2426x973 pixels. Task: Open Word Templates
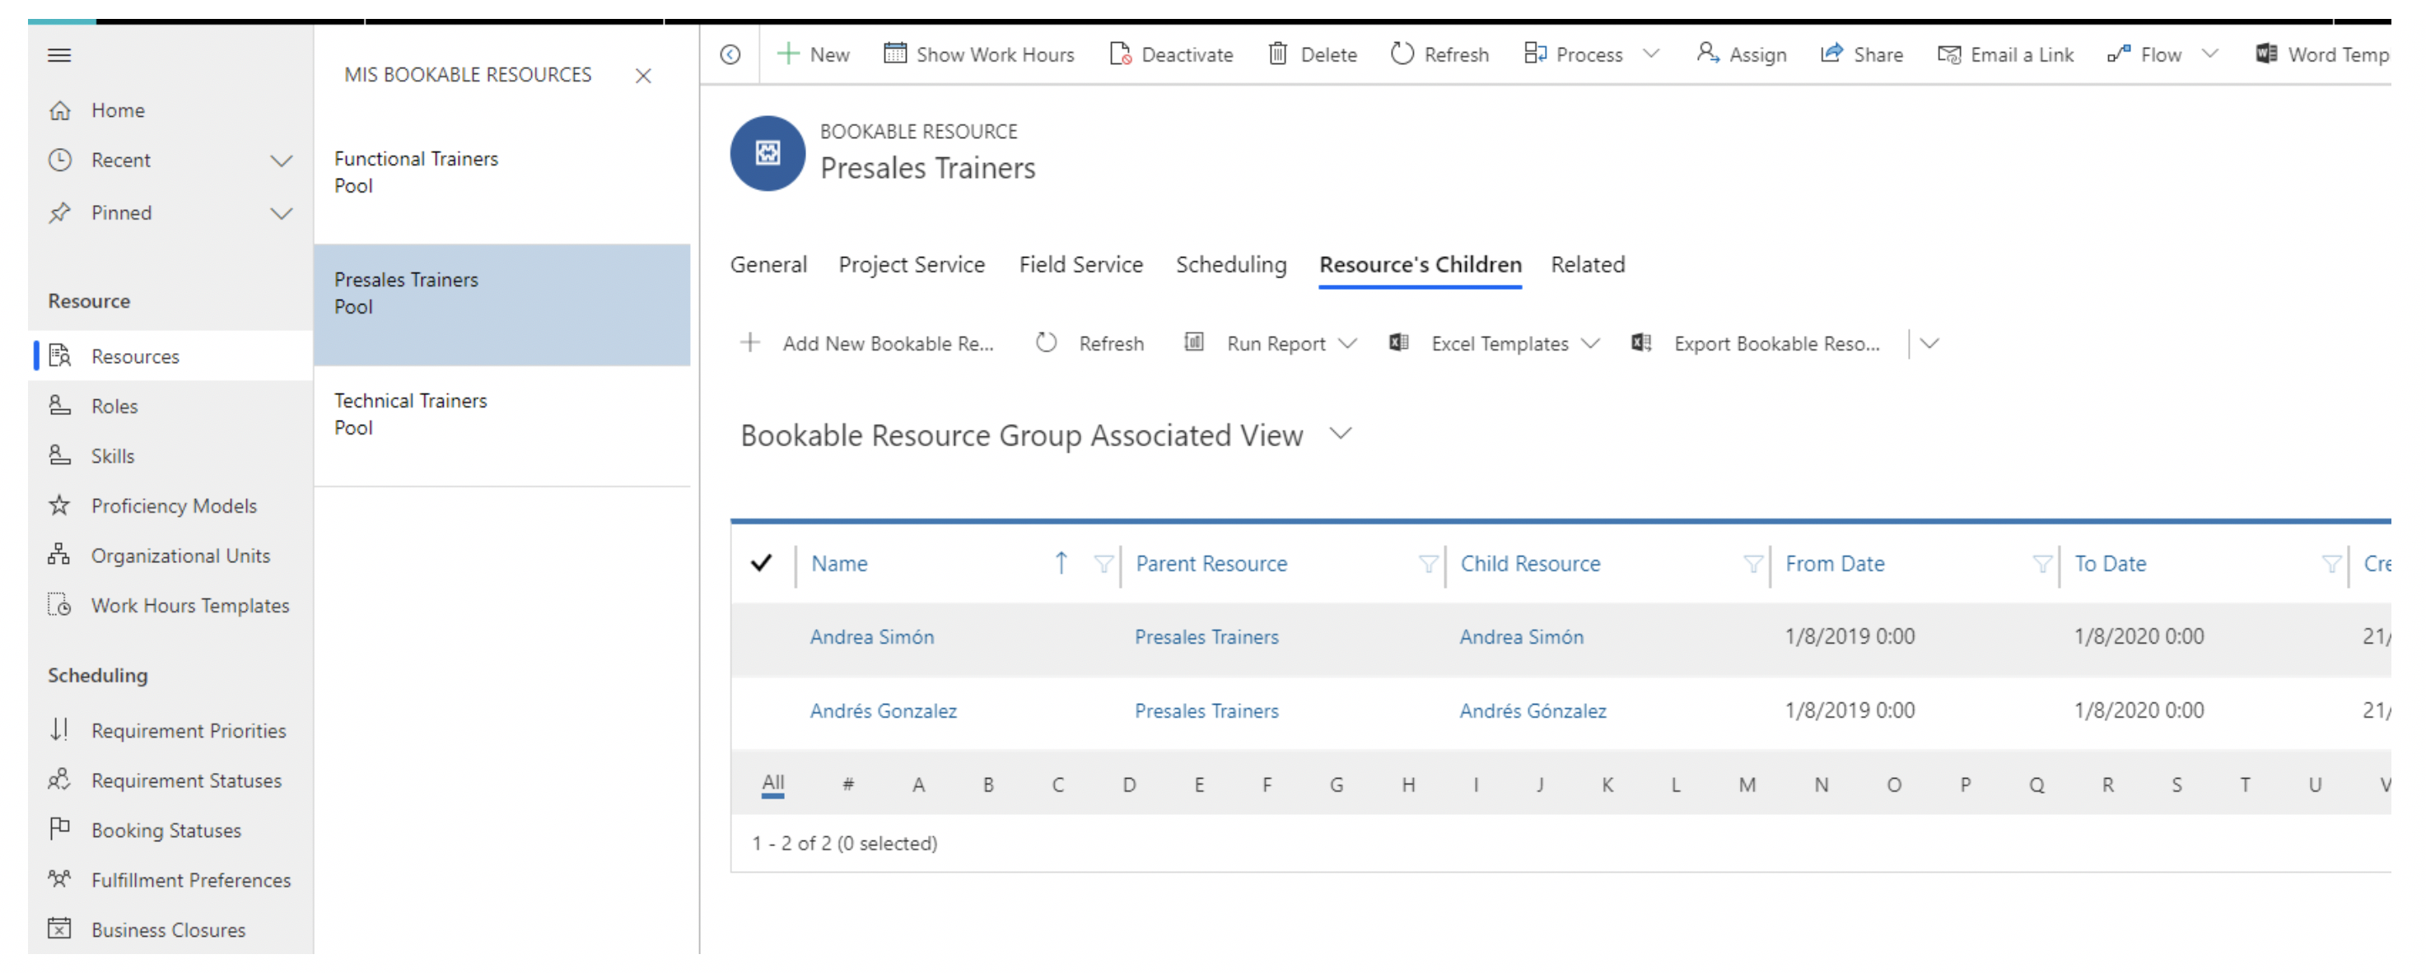tap(2322, 55)
